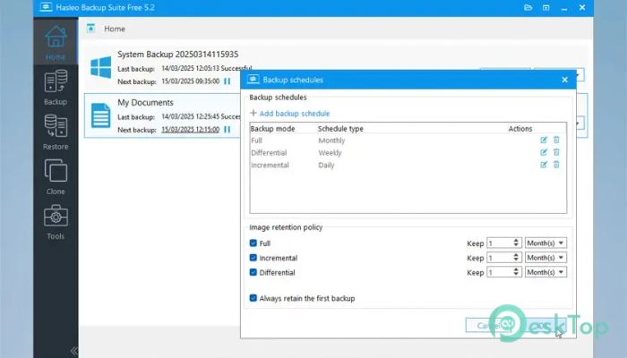Collapse the sidebar with double-chevron icon
627x358 pixels.
pos(74,351)
